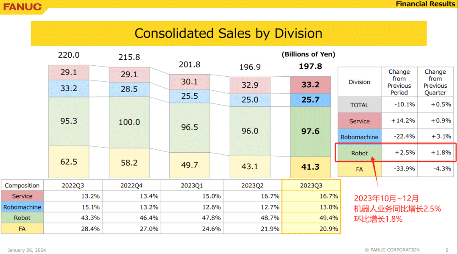Screen dimensions: 458x254
Task: Click the 'Financial Results' header text
Action: point(426,4)
